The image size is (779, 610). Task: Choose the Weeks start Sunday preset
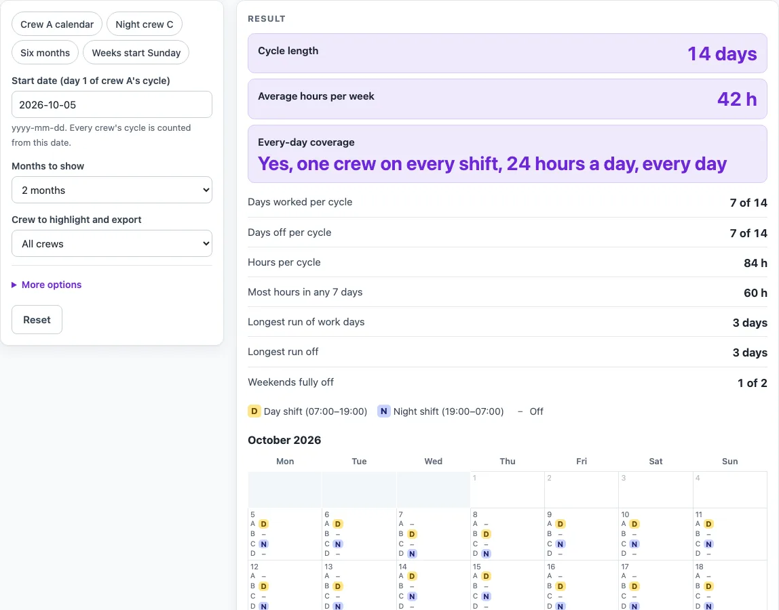(136, 53)
